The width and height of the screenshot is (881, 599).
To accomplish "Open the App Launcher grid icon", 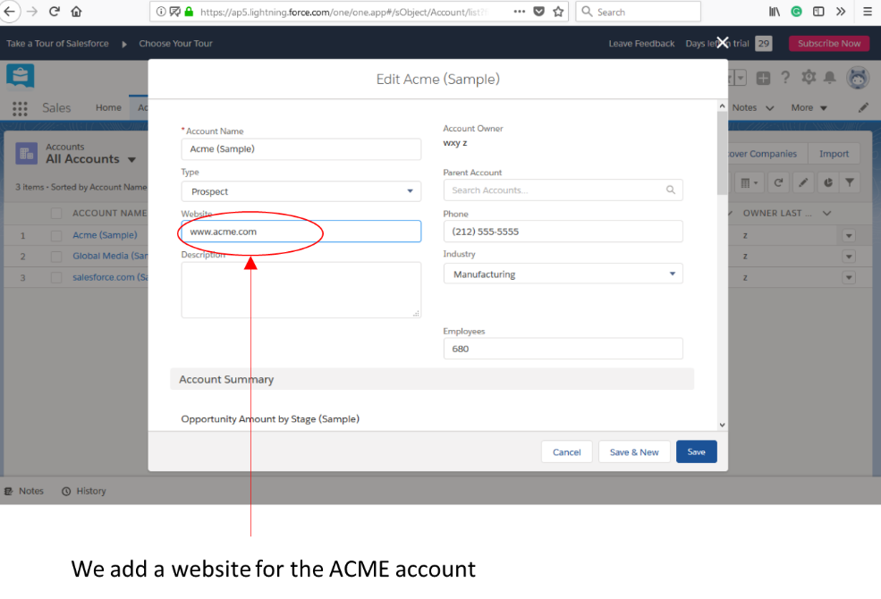I will coord(19,108).
